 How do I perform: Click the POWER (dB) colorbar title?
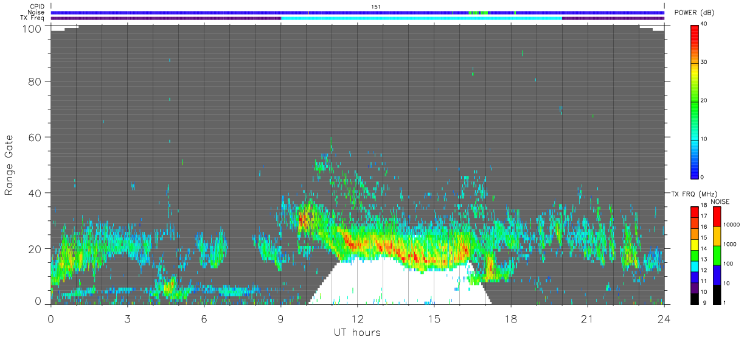tap(694, 13)
